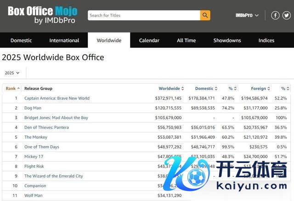The width and height of the screenshot is (294, 201).
Task: Expand the 2025 year dropdown
Action: pyautogui.click(x=12, y=73)
